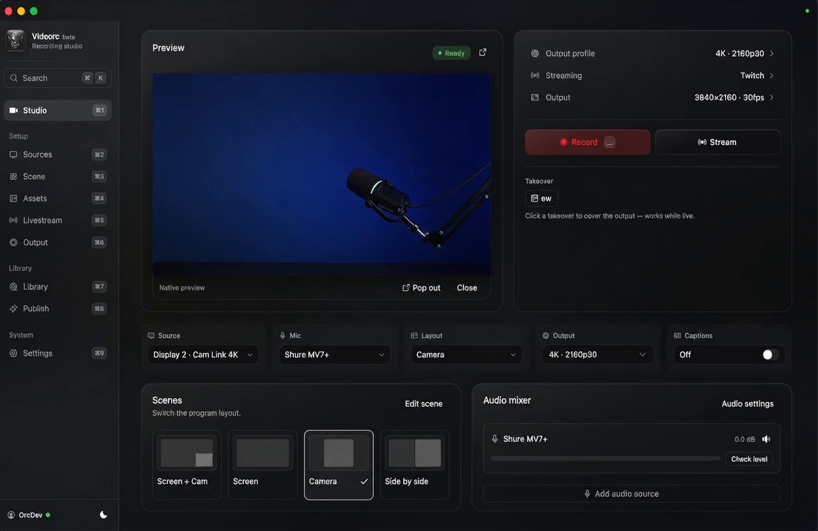This screenshot has width=818, height=531.
Task: Click the Vidoorc app logo
Action: point(16,40)
